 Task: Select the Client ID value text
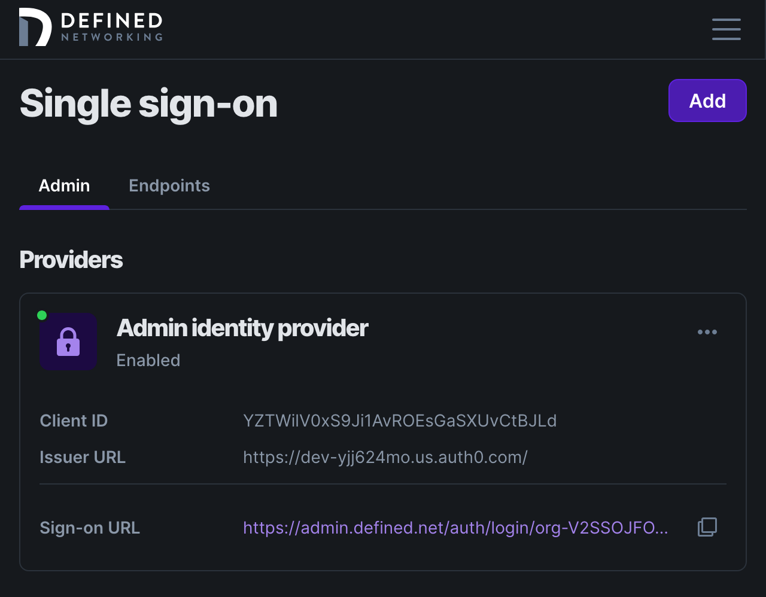(x=399, y=421)
